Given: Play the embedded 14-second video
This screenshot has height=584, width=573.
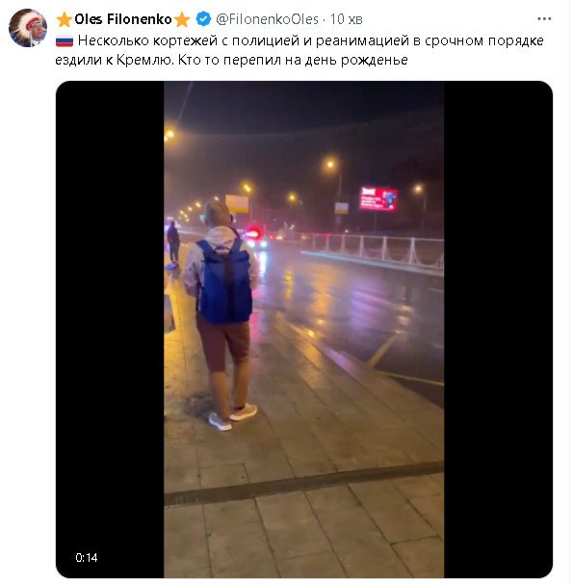Looking at the screenshot, I should (304, 330).
